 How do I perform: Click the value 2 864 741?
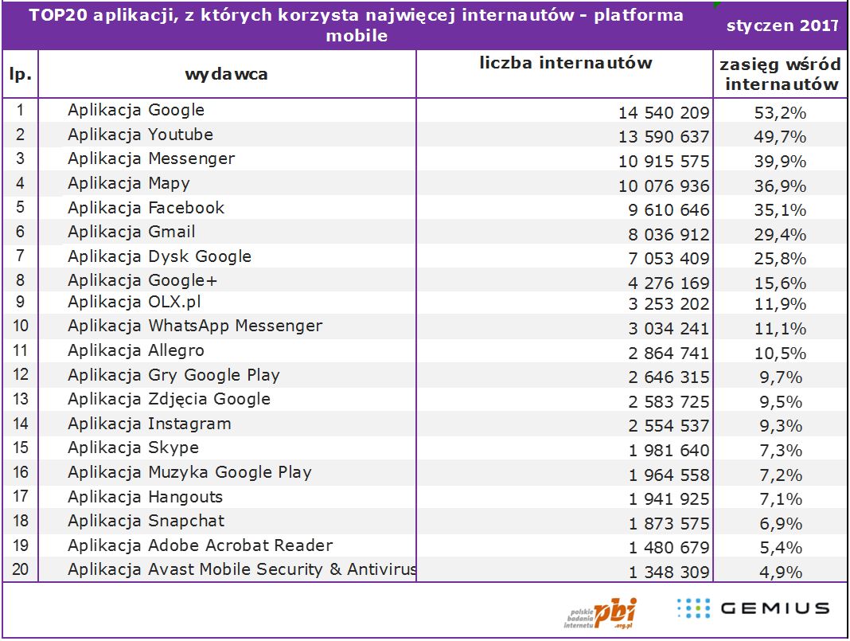[x=669, y=354]
